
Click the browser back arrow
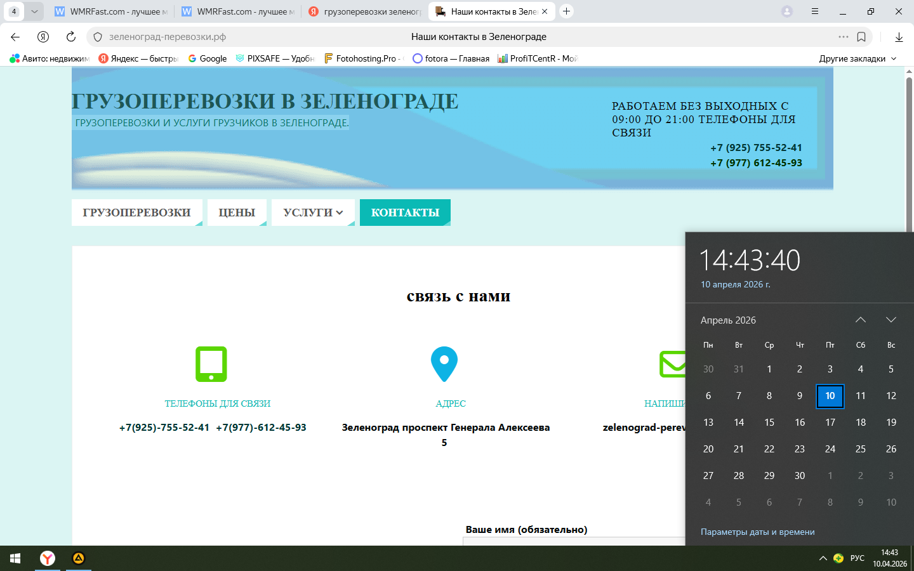click(15, 37)
